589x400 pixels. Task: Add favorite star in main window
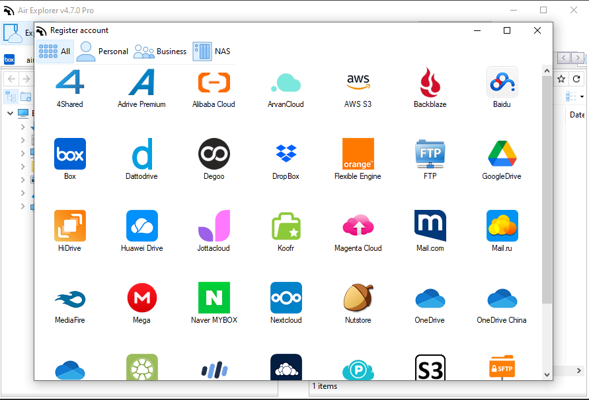point(561,79)
